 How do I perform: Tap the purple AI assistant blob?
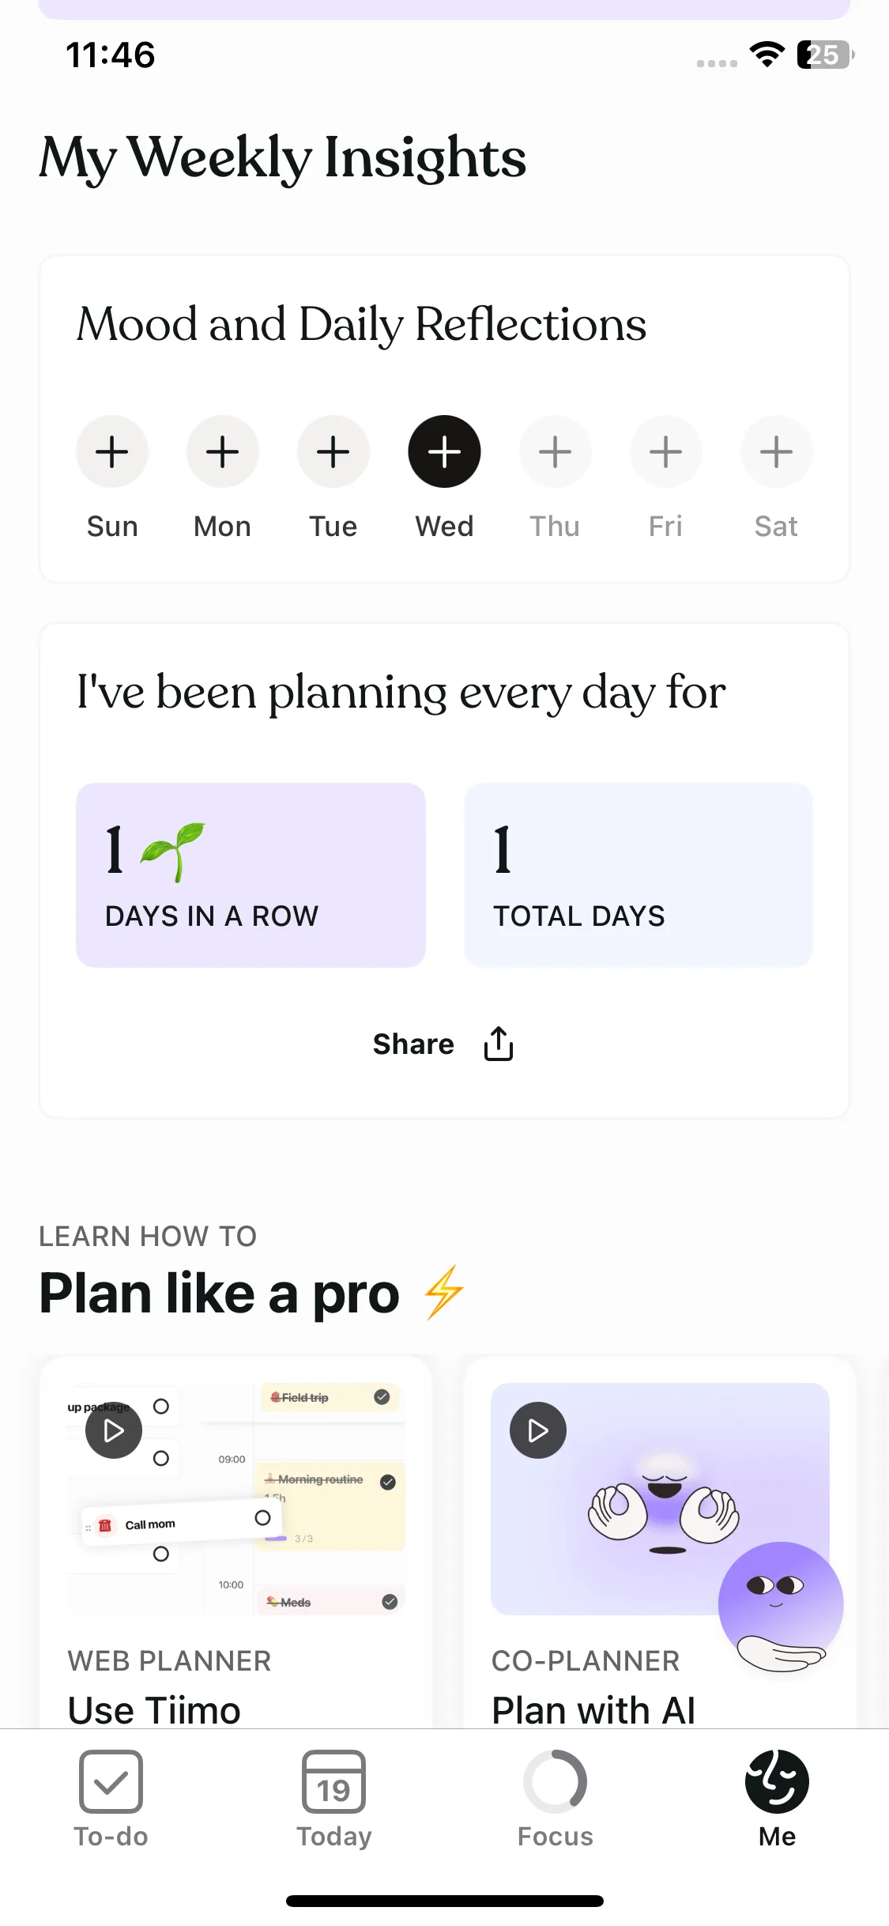(780, 1601)
